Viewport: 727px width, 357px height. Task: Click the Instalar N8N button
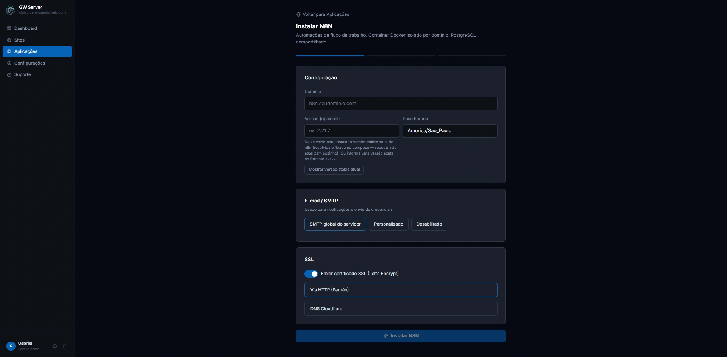coord(401,336)
